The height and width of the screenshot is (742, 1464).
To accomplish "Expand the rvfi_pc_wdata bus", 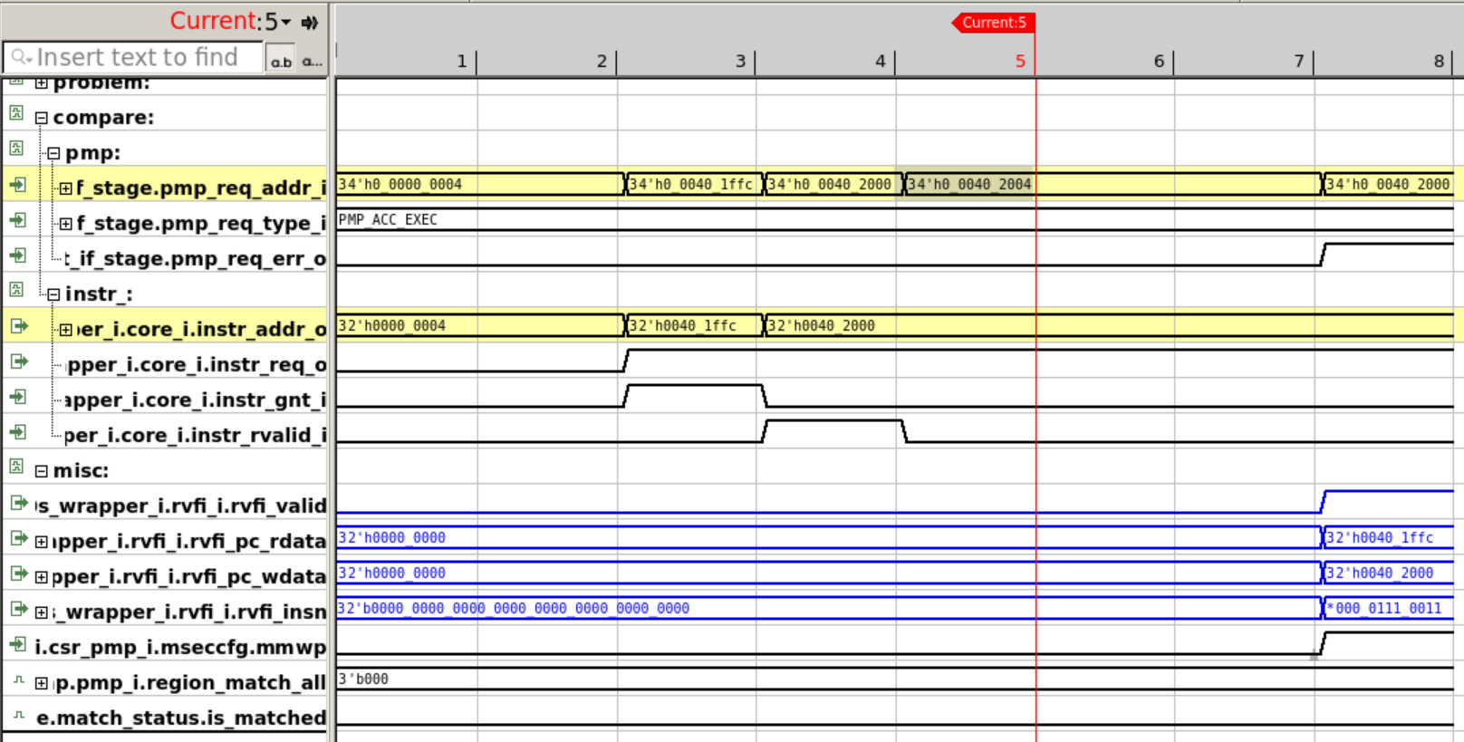I will [x=41, y=577].
